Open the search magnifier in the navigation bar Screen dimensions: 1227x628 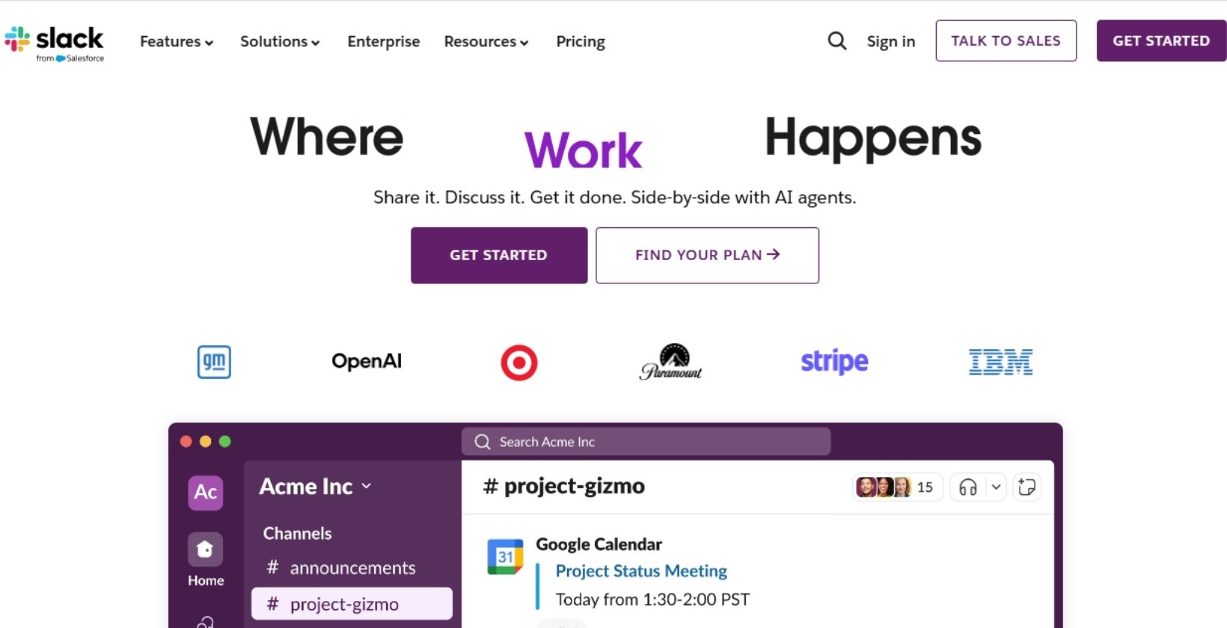coord(836,41)
